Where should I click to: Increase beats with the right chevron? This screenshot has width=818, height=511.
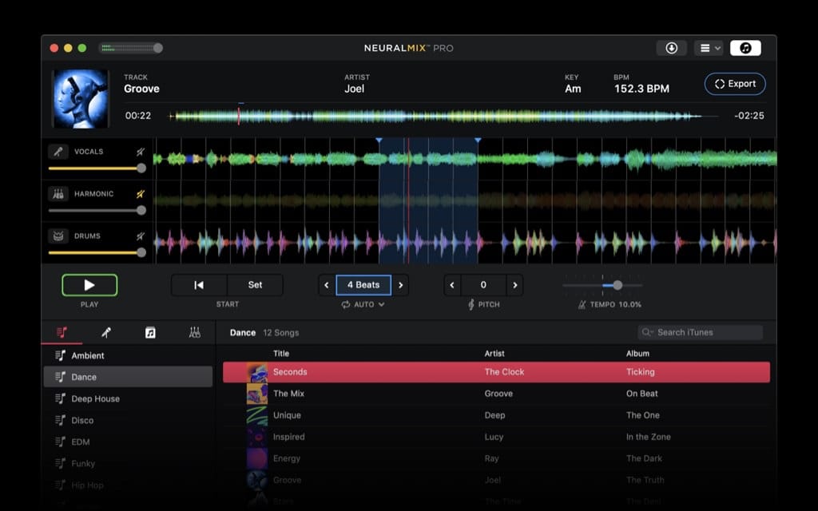[x=400, y=284]
